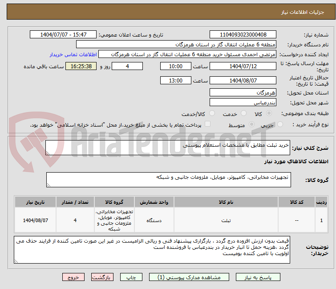This screenshot has height=289, width=336.
Task: Click the تعداد / مقدار column header
Action: pyautogui.click(x=75, y=202)
